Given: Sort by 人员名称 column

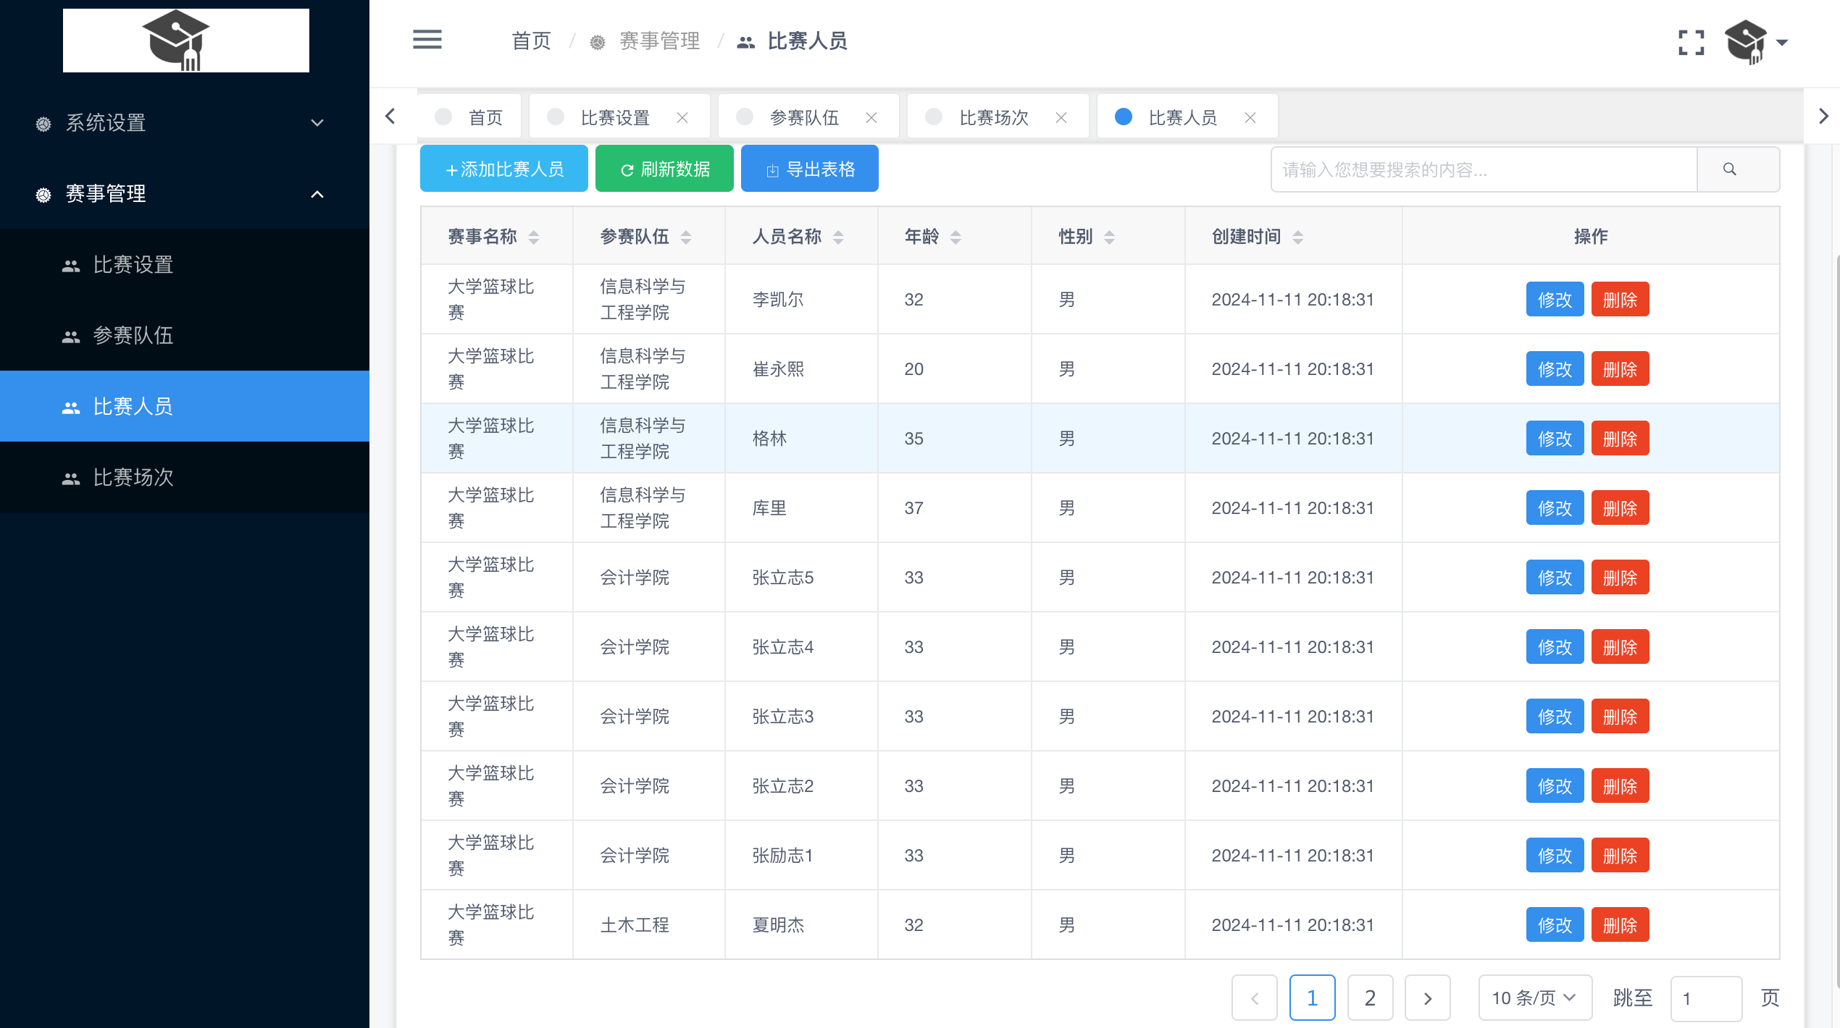Looking at the screenshot, I should pos(838,237).
